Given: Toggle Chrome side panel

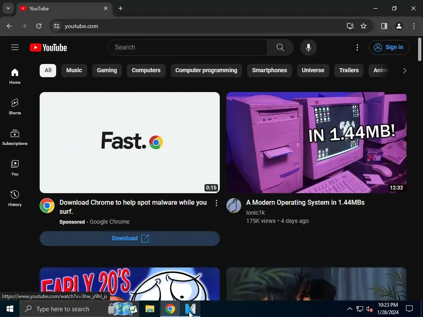Looking at the screenshot, I should coord(384,26).
